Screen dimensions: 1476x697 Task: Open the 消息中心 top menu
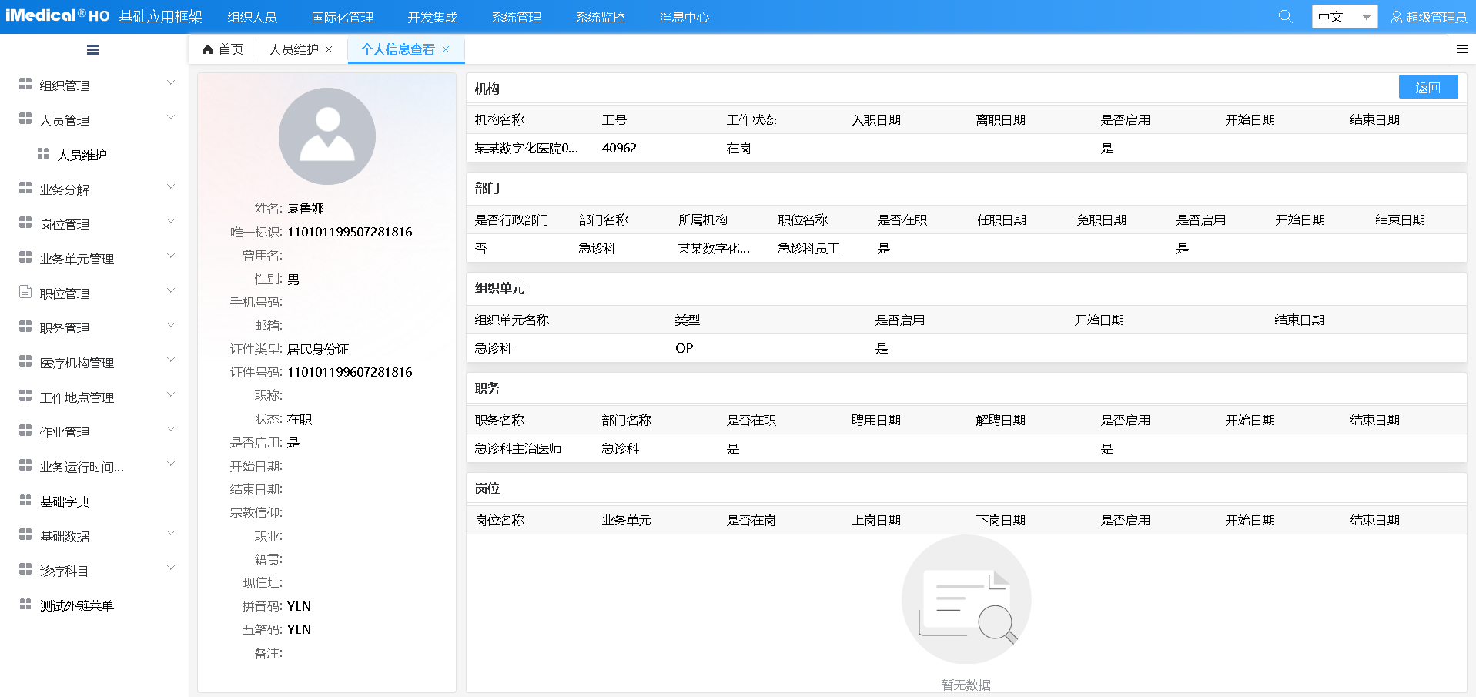tap(684, 17)
